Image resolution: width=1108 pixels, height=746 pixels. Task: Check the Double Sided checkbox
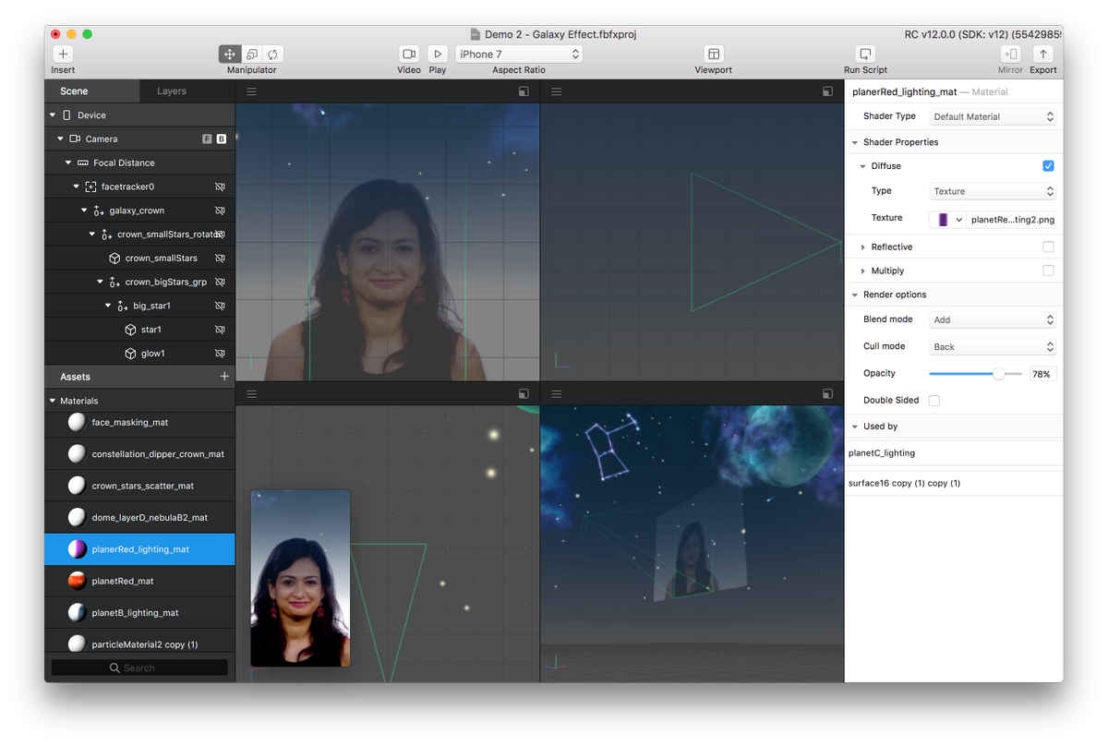tap(934, 401)
